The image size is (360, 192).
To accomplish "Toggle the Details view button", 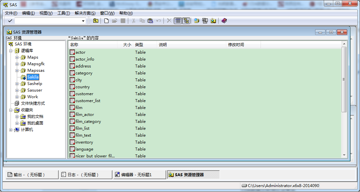I will (178, 21).
